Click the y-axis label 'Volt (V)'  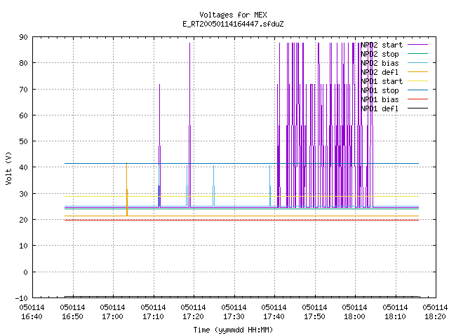click(x=8, y=168)
